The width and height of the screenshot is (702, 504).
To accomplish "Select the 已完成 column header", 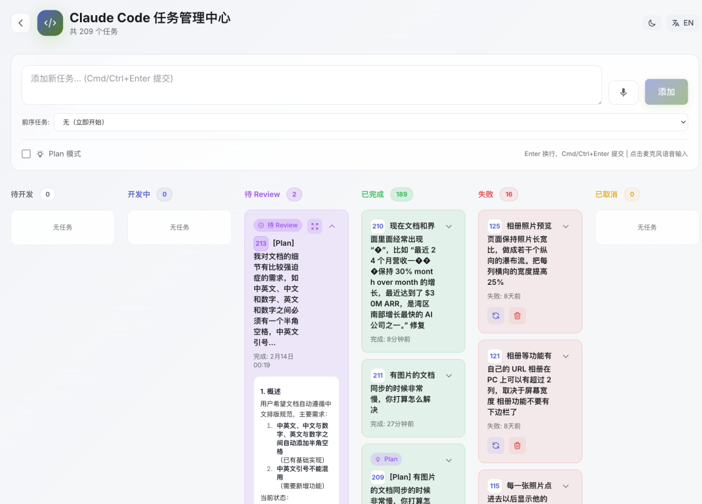I will [x=372, y=194].
